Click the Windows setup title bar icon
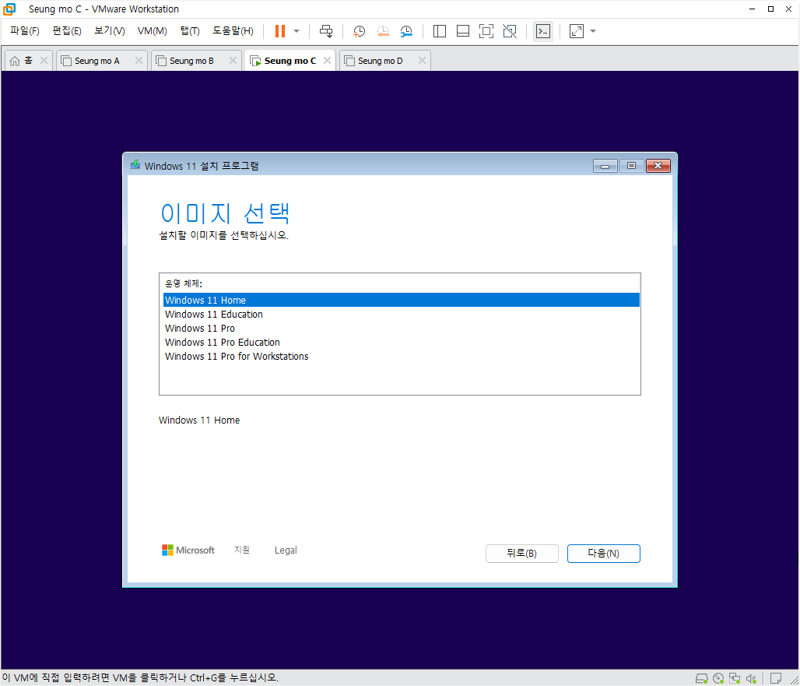The width and height of the screenshot is (800, 686). (135, 165)
